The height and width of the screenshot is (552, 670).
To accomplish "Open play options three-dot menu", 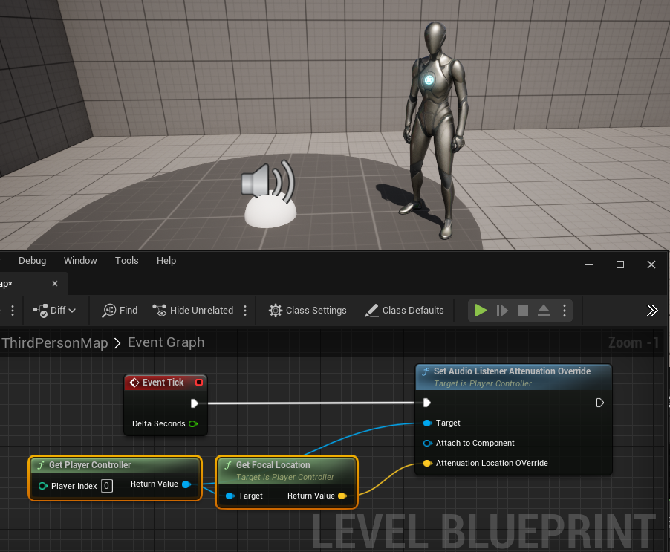I will 565,311.
